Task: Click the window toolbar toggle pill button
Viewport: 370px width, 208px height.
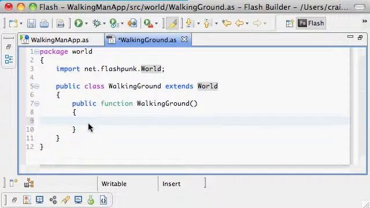Action: click(x=360, y=7)
